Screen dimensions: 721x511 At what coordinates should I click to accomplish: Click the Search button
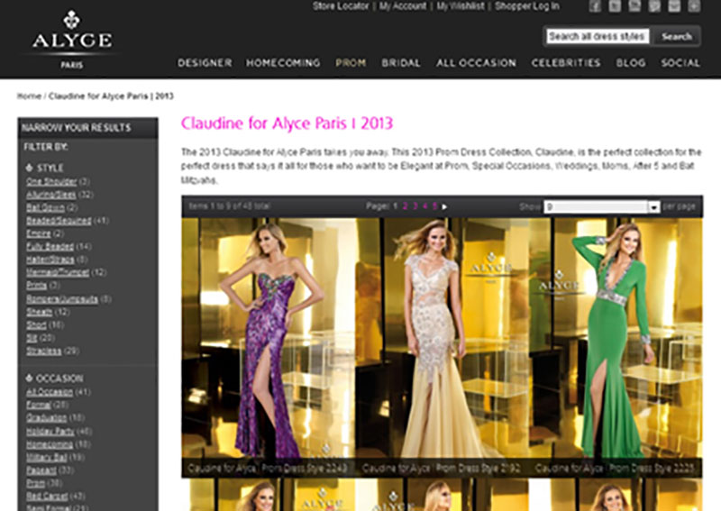pyautogui.click(x=677, y=36)
